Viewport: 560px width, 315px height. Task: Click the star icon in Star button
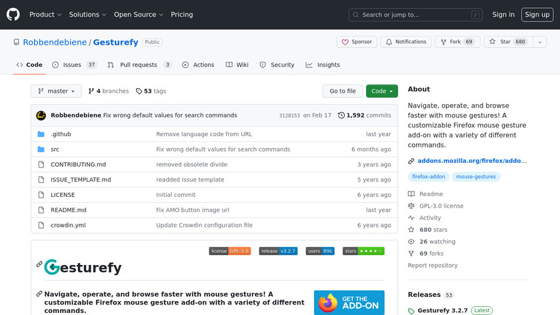point(493,42)
